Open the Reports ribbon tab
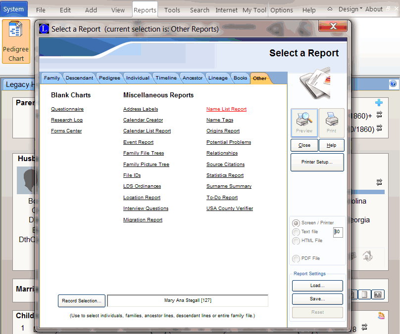This screenshot has height=334, width=400. [145, 10]
